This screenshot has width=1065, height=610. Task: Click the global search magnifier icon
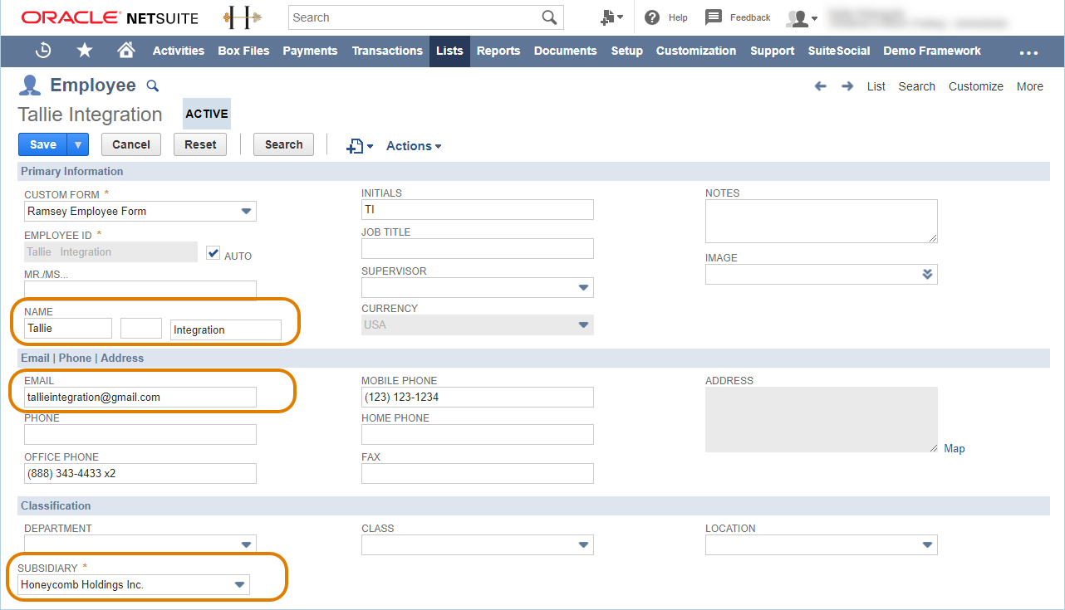click(549, 17)
